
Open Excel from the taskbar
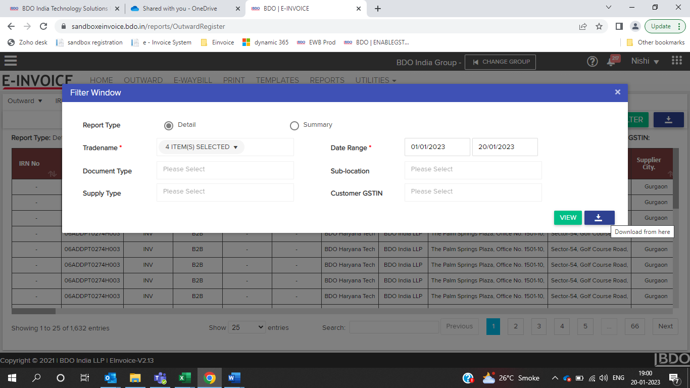[184, 377]
